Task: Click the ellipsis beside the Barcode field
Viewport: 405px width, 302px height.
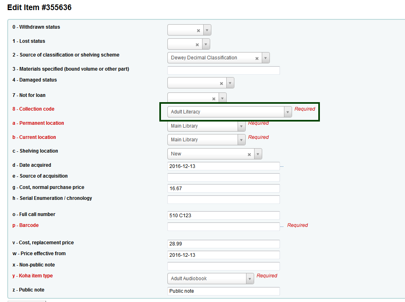Action: point(282,225)
